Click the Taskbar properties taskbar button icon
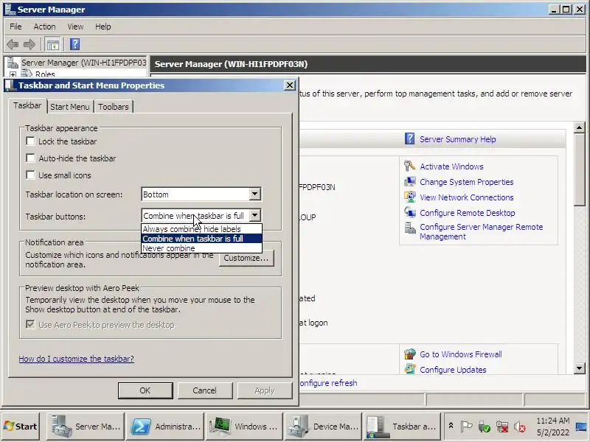Screen dimensions: 590x442 (x=376, y=427)
